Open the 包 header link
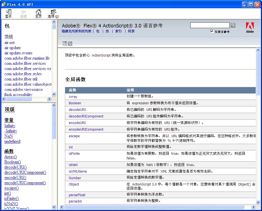The height and width of the screenshot is (211, 262). [98, 31]
